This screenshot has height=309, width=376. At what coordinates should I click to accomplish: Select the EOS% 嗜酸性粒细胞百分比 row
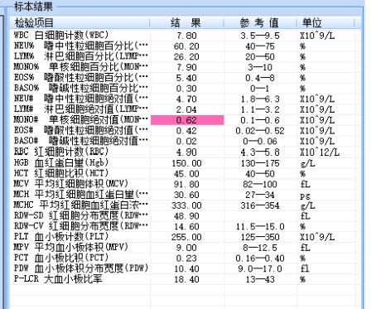point(186,78)
